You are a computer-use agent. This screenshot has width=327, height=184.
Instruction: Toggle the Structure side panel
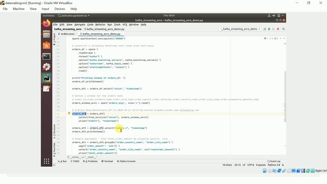[x=54, y=131]
